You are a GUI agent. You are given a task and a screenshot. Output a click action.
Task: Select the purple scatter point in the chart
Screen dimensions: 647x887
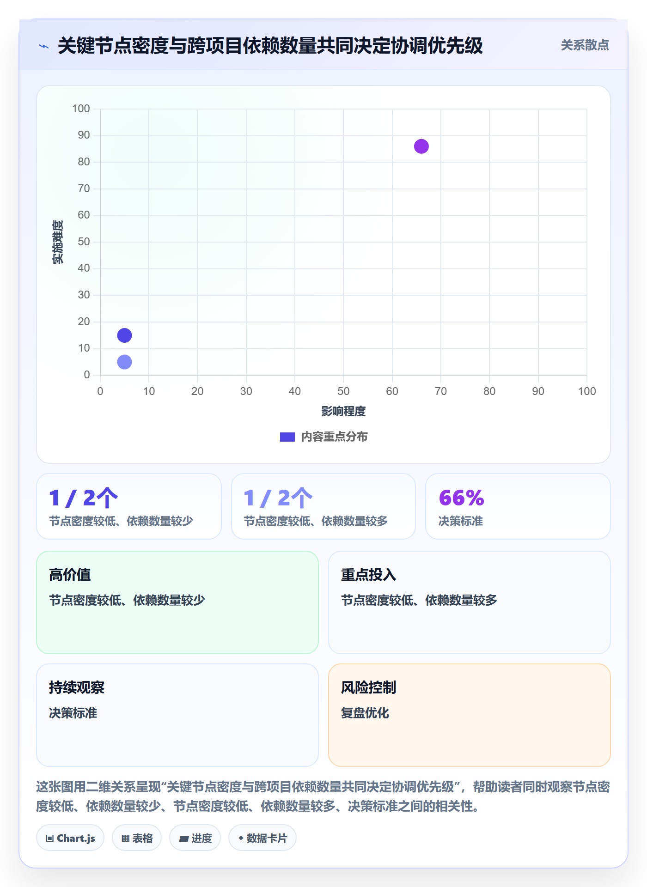tap(421, 146)
